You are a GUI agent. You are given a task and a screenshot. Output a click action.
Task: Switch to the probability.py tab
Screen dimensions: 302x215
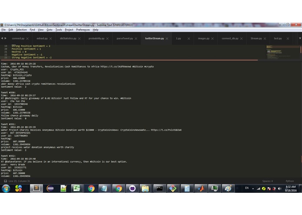click(96, 38)
